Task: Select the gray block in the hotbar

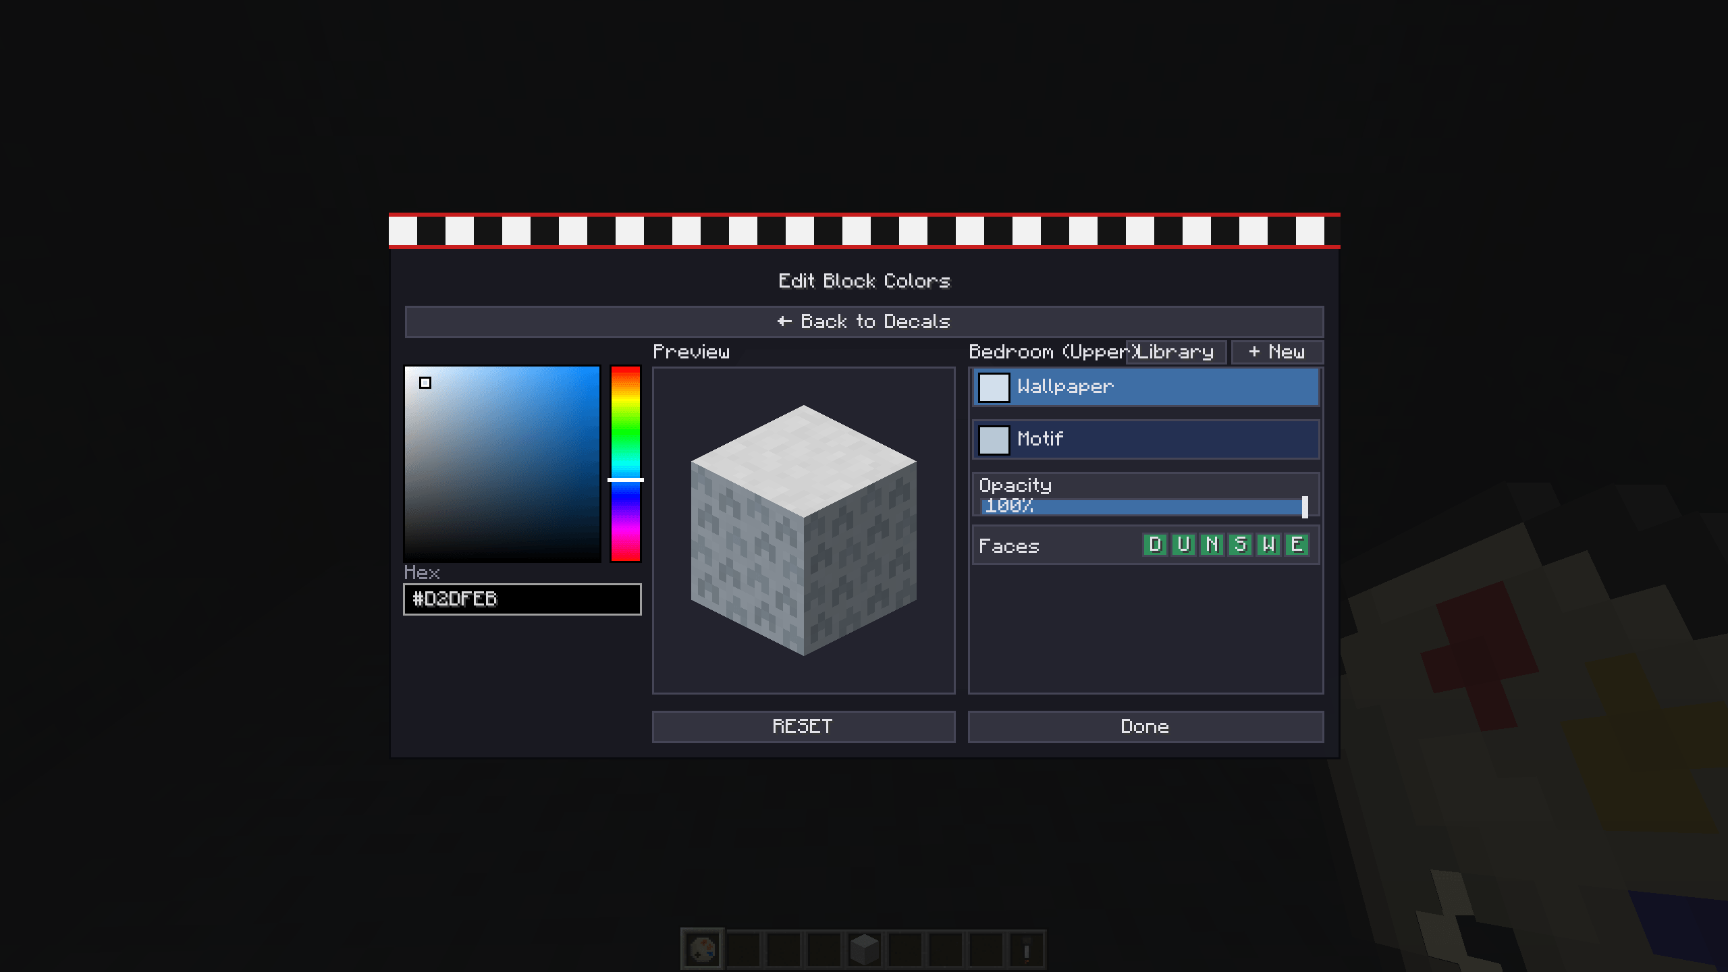Action: coord(864,950)
